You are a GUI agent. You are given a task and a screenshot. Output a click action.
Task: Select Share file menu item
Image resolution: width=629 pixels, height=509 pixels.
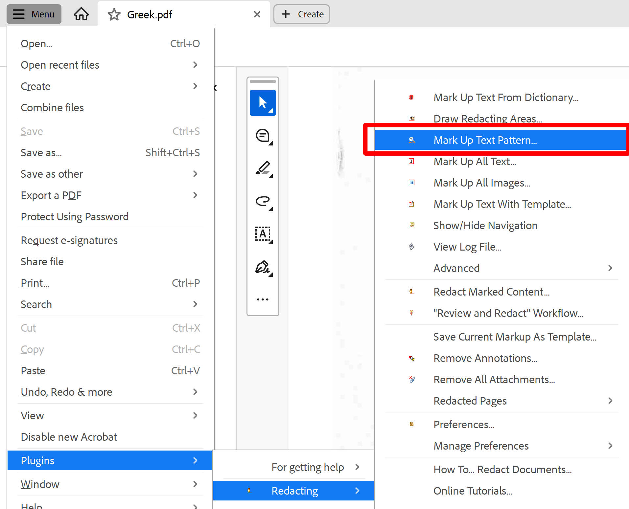[x=110, y=261]
